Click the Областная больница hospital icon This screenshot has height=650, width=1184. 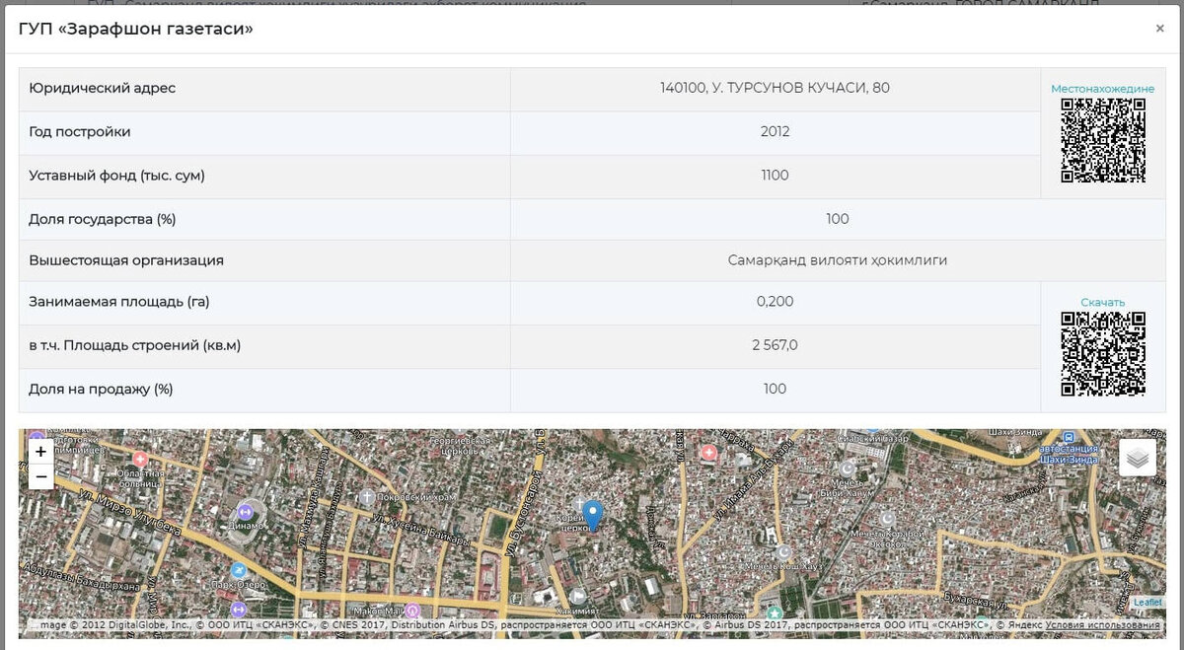tap(140, 460)
